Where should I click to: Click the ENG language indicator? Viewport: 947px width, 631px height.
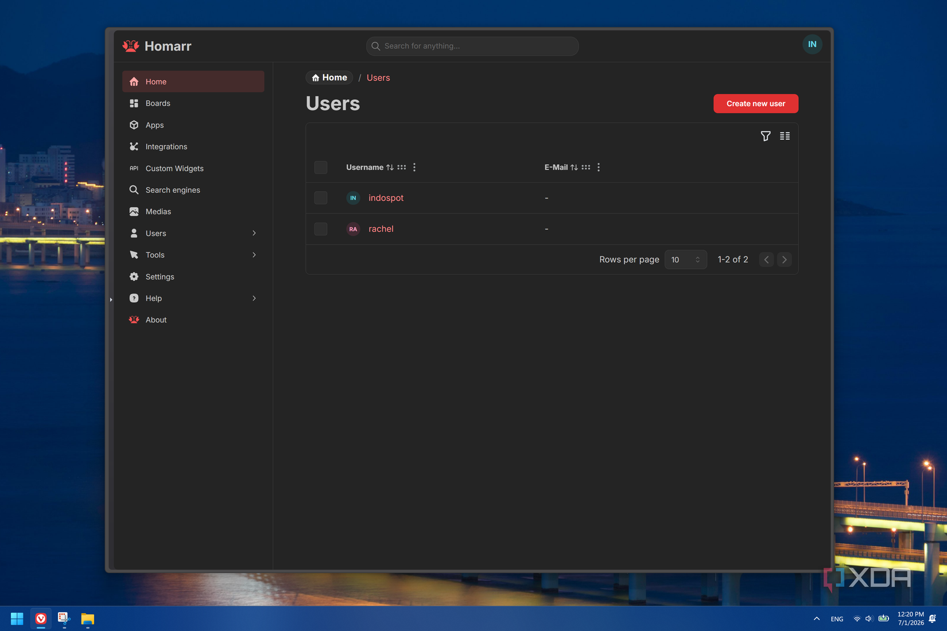point(837,619)
